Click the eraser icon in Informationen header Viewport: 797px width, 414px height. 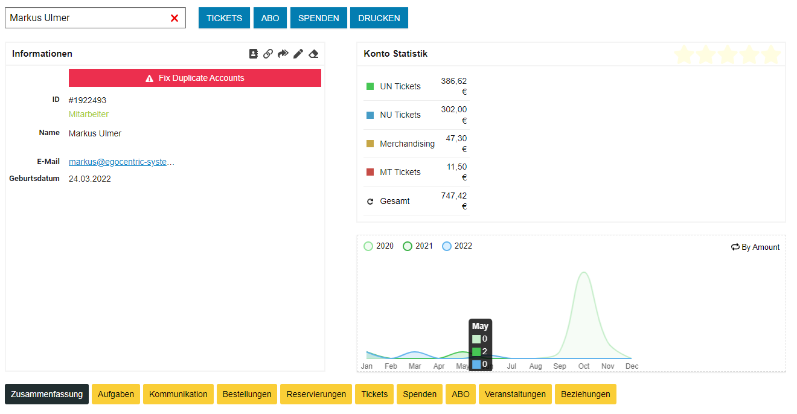[313, 54]
